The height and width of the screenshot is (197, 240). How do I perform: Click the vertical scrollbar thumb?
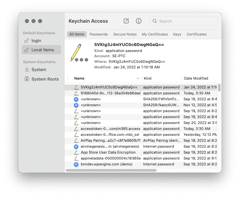pos(219,87)
